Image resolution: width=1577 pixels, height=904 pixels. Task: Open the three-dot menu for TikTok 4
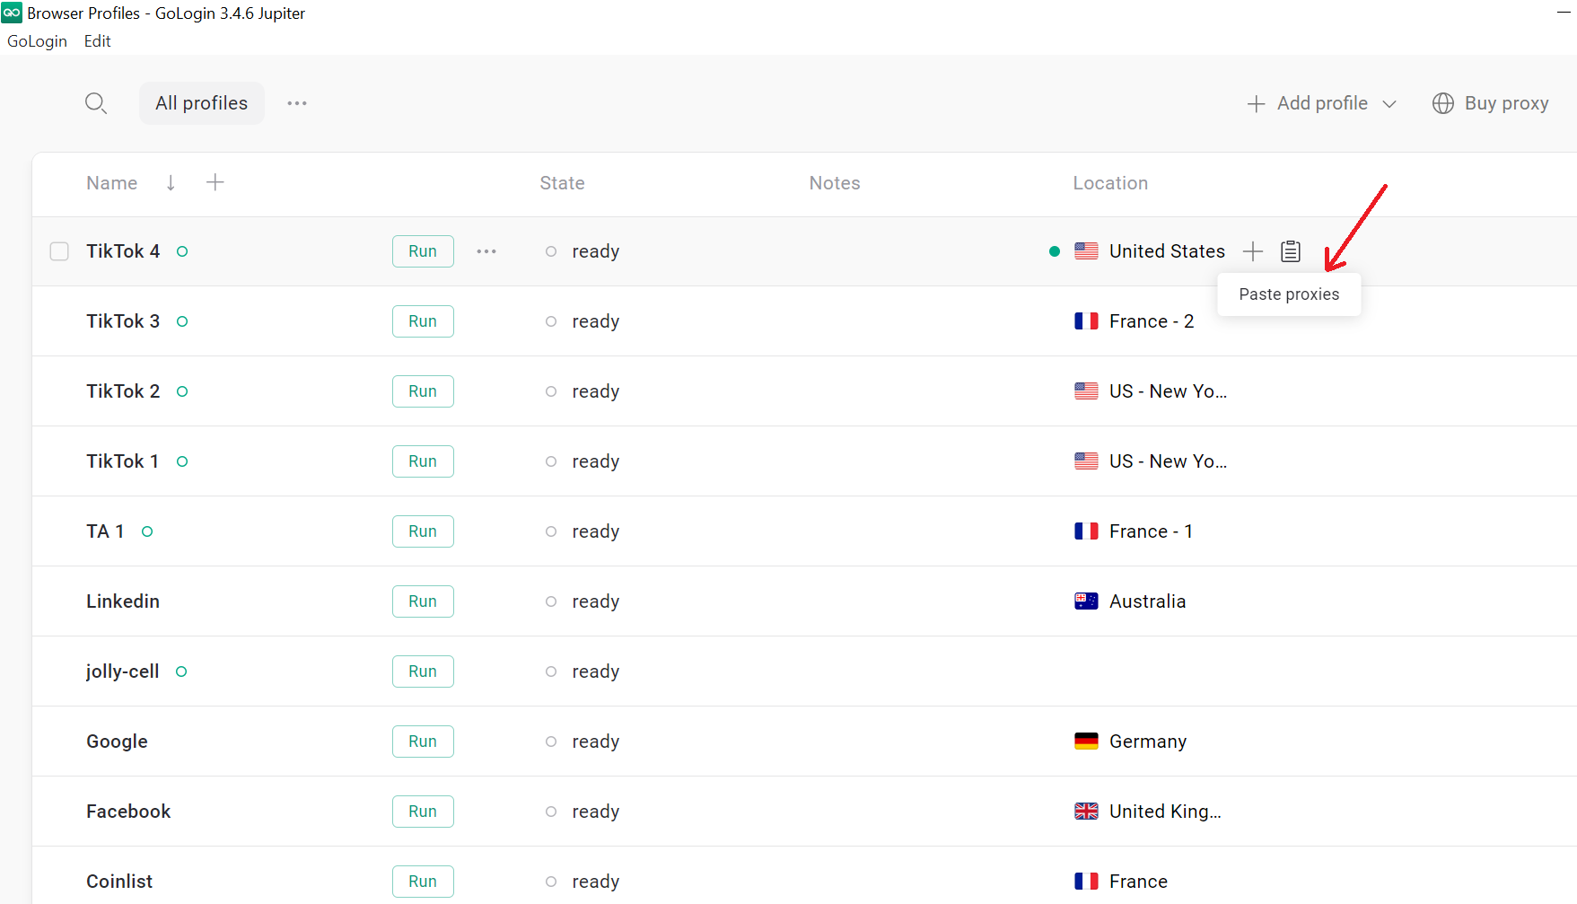point(486,251)
